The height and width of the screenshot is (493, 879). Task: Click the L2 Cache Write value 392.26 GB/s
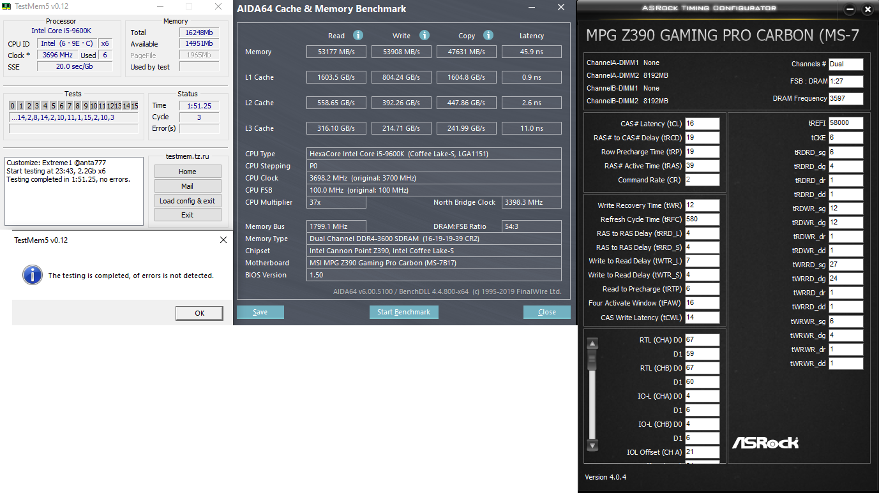tap(402, 103)
